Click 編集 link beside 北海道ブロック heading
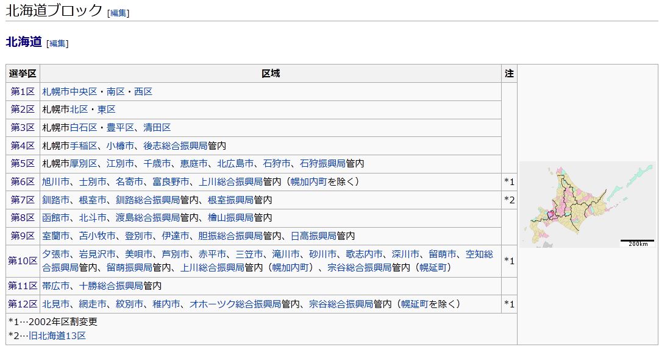The height and width of the screenshot is (347, 659). pos(118,13)
